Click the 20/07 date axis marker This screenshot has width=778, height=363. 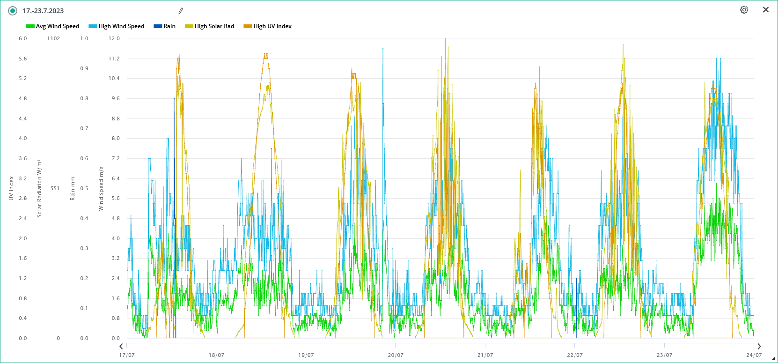point(396,355)
